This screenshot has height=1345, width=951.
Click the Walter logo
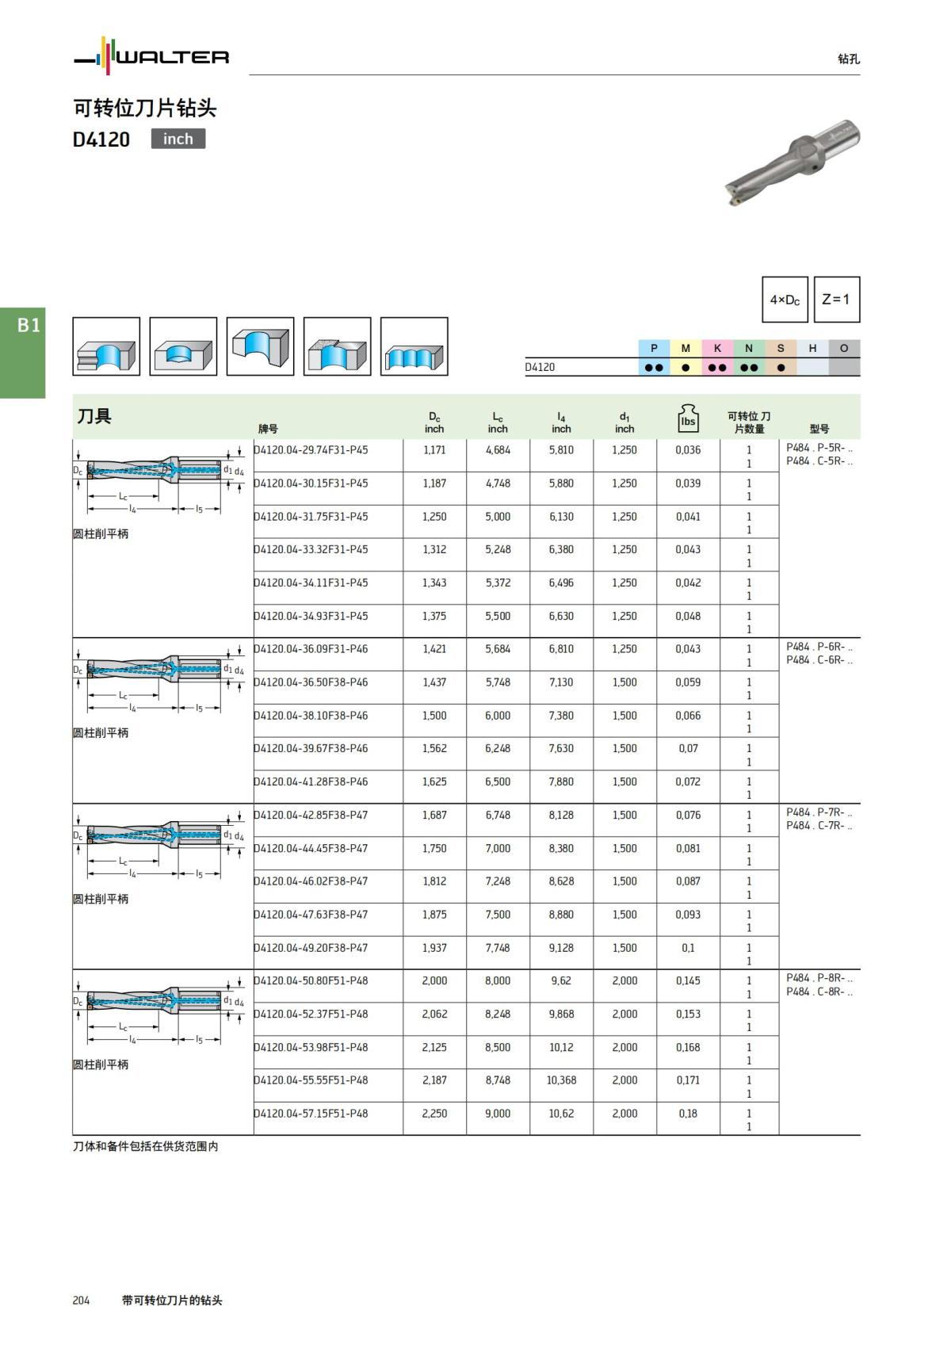[x=151, y=56]
